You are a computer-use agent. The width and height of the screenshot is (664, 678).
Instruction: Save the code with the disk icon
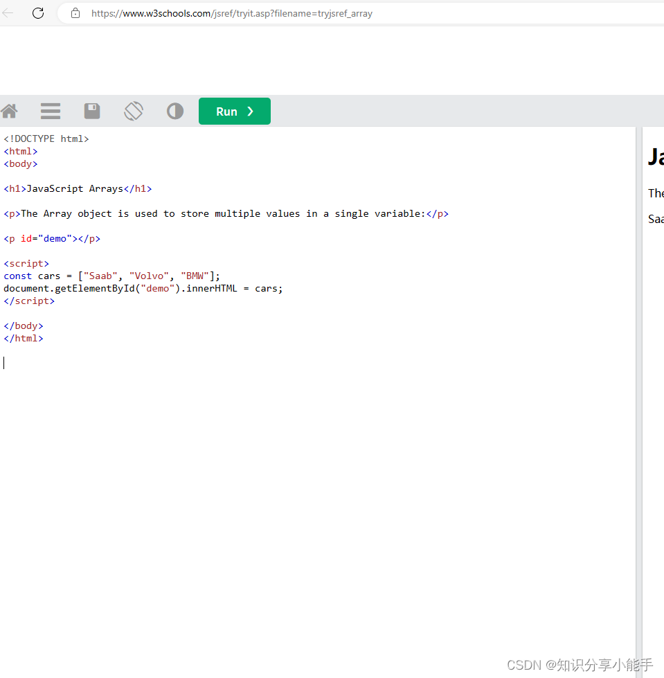92,111
